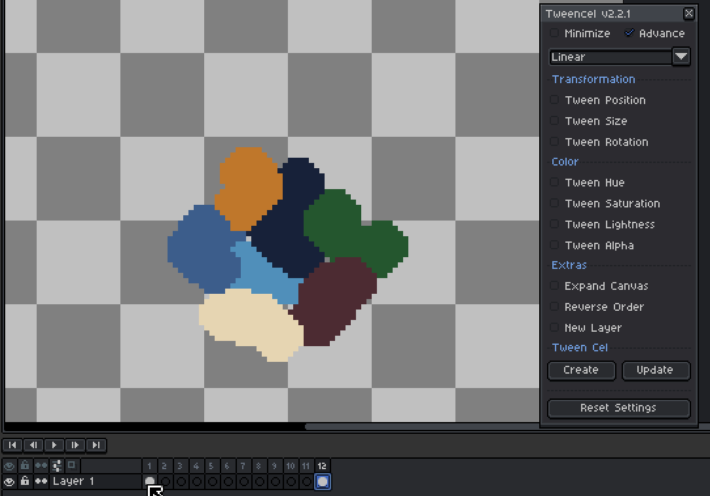Select frame 9 header in timeline
Screen dimensions: 710x496
(274, 466)
